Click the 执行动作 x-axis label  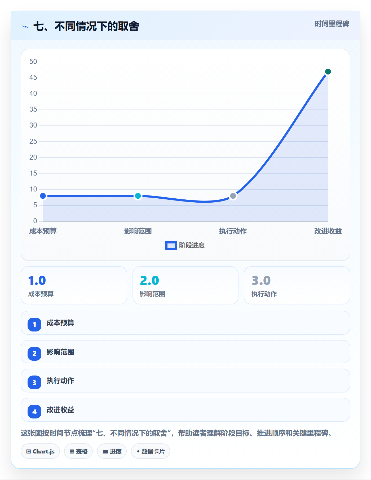pyautogui.click(x=233, y=231)
